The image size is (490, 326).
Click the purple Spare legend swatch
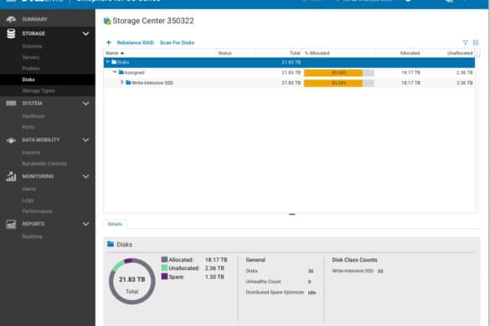(164, 277)
